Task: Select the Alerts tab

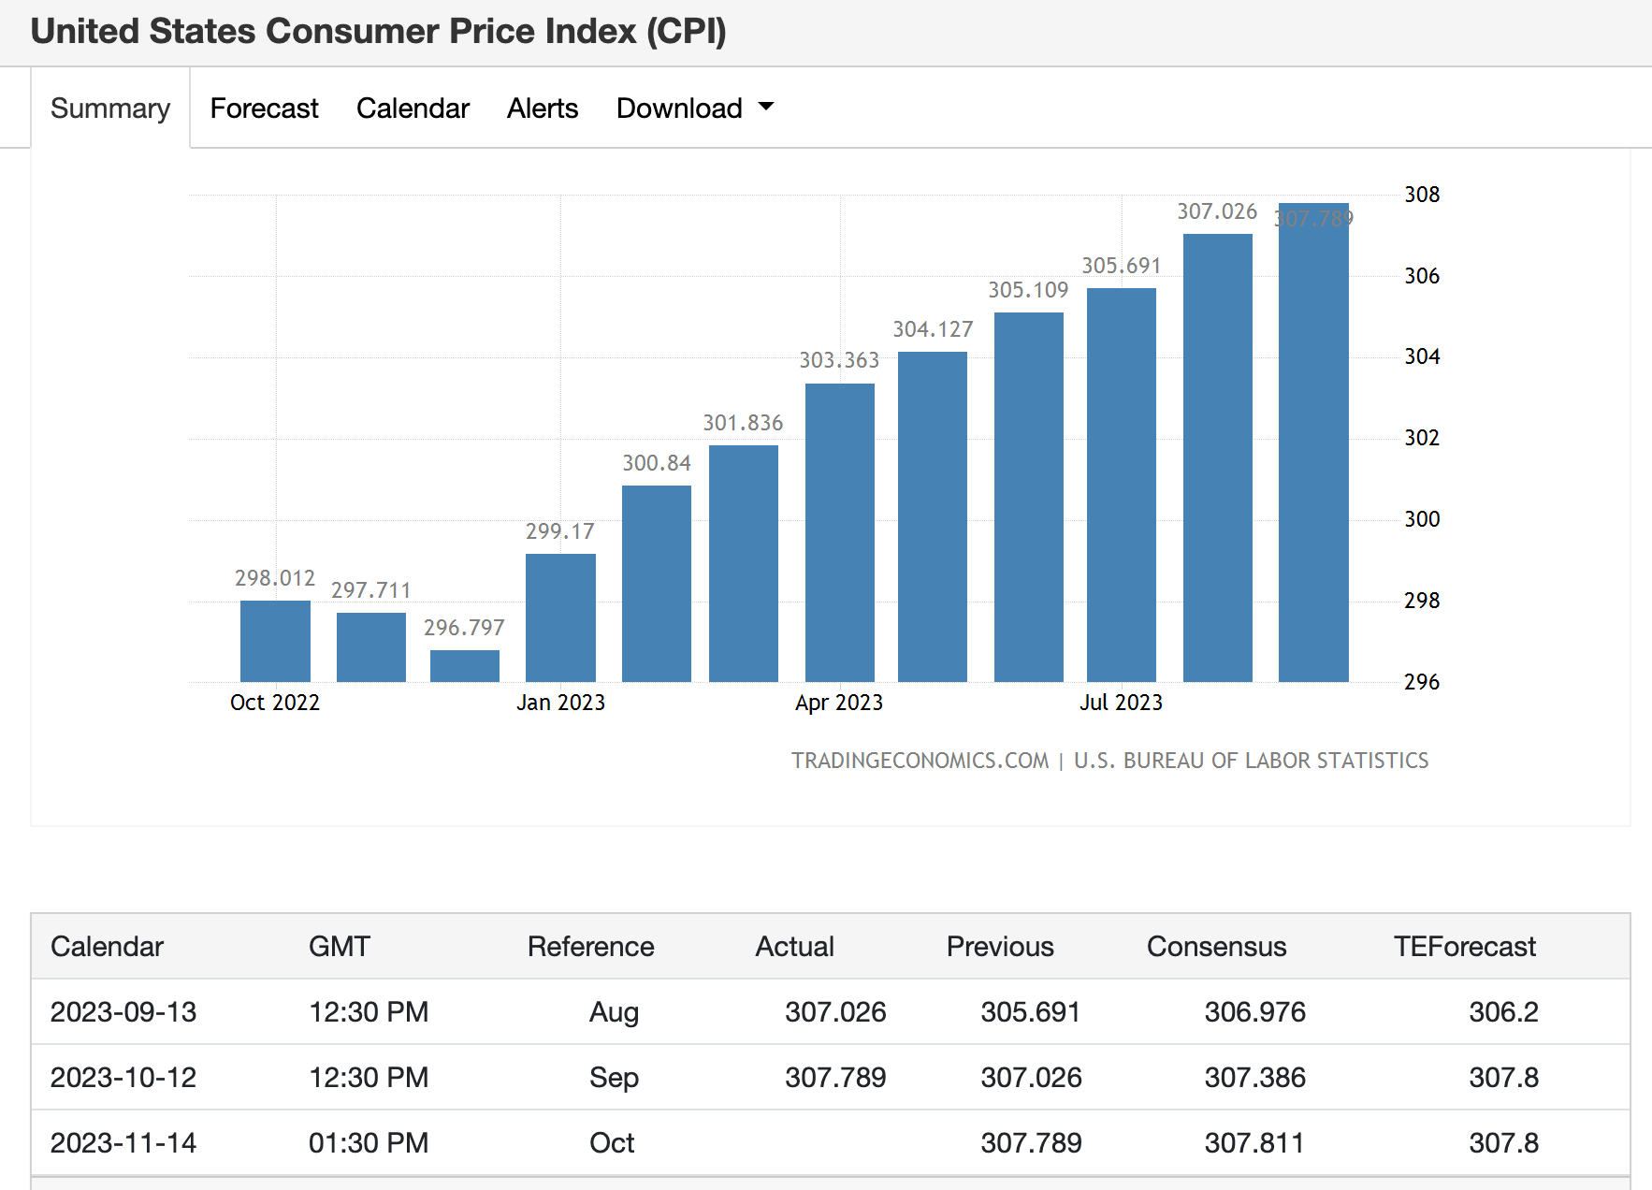Action: 542,108
